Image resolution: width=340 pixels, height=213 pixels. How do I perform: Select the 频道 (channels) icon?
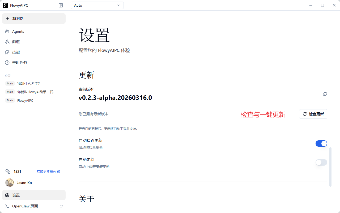tap(7, 42)
